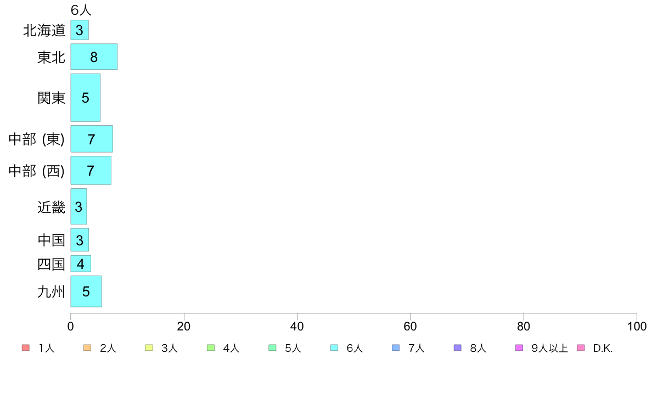Click the 1人 red legend swatch
The image size is (652, 404).
tap(26, 348)
